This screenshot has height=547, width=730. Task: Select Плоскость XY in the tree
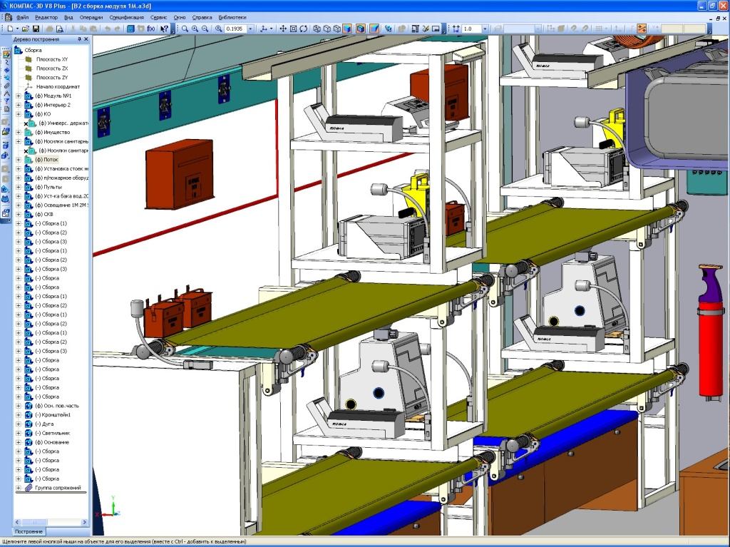click(51, 59)
